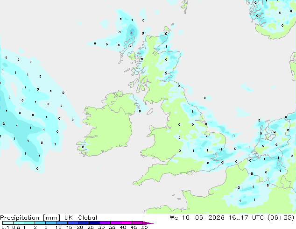Image resolution: width=296 pixels, height=229 pixels.
Task: Pick the 10–15 mm legend color swatch
Action: [62, 223]
